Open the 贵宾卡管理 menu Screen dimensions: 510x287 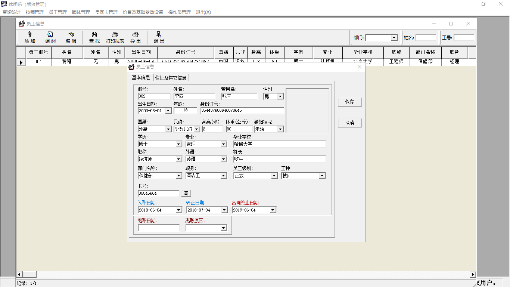click(106, 12)
